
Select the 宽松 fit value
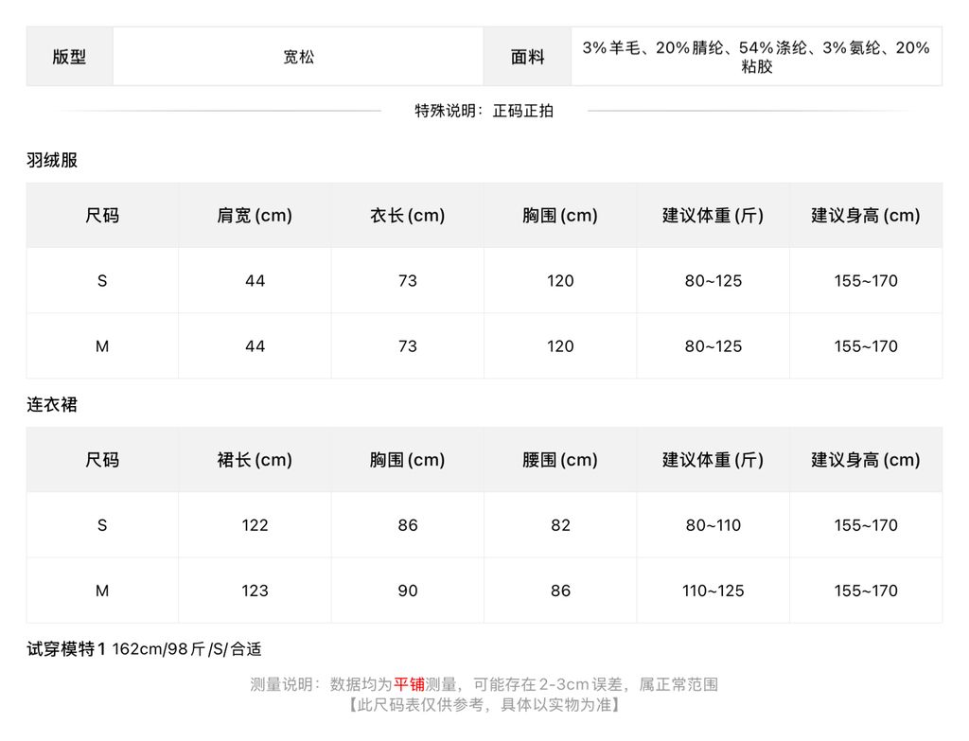click(x=298, y=57)
